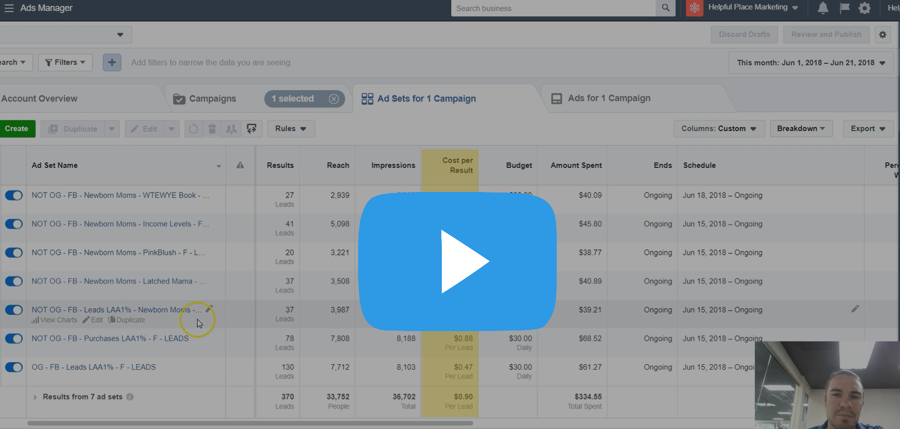Clear the 1 selected campaign filter

(x=334, y=98)
